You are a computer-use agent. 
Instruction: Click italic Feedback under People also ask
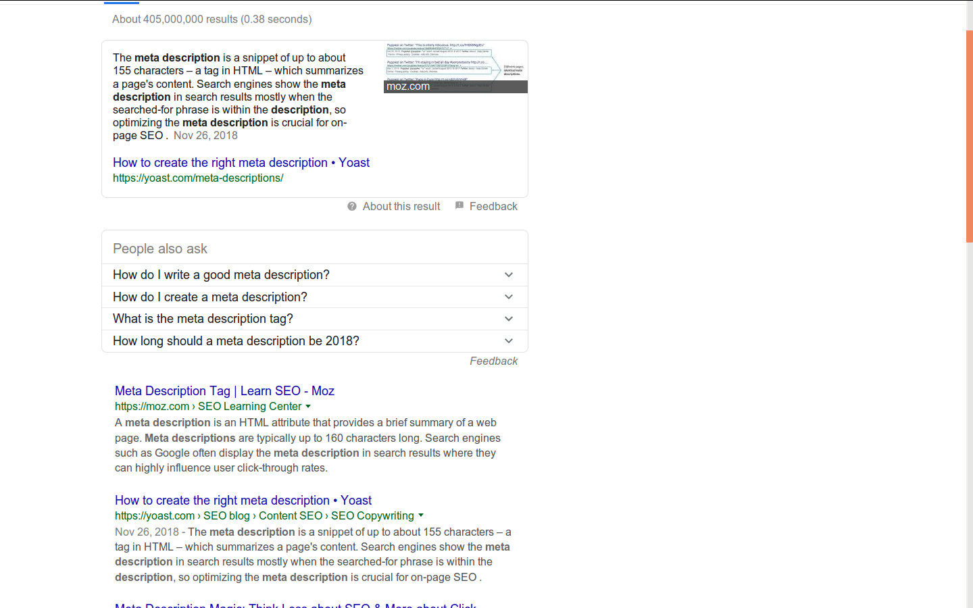pos(493,361)
